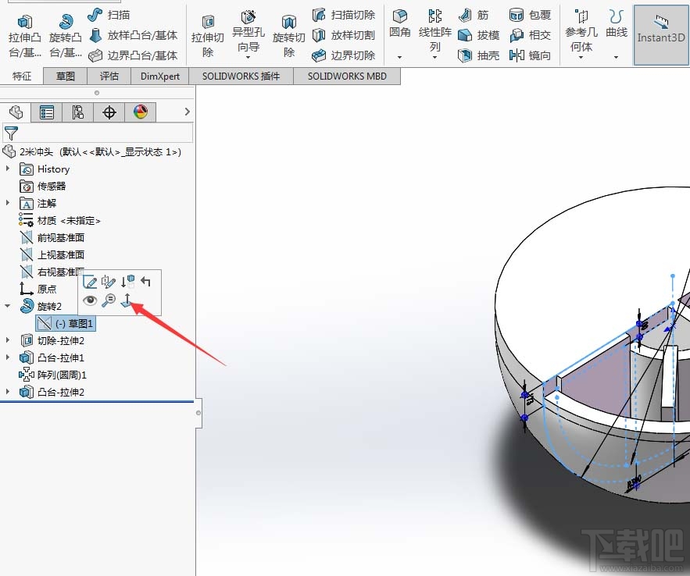Viewport: 690px width, 576px height.
Task: Click the Normal To icon in context toolbar
Action: (x=127, y=300)
